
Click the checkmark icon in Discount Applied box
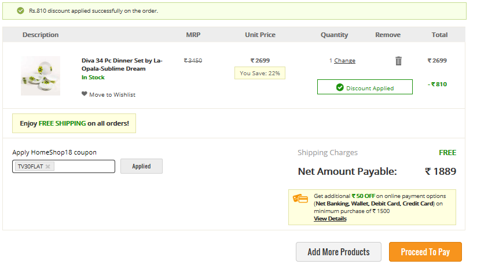pos(340,87)
